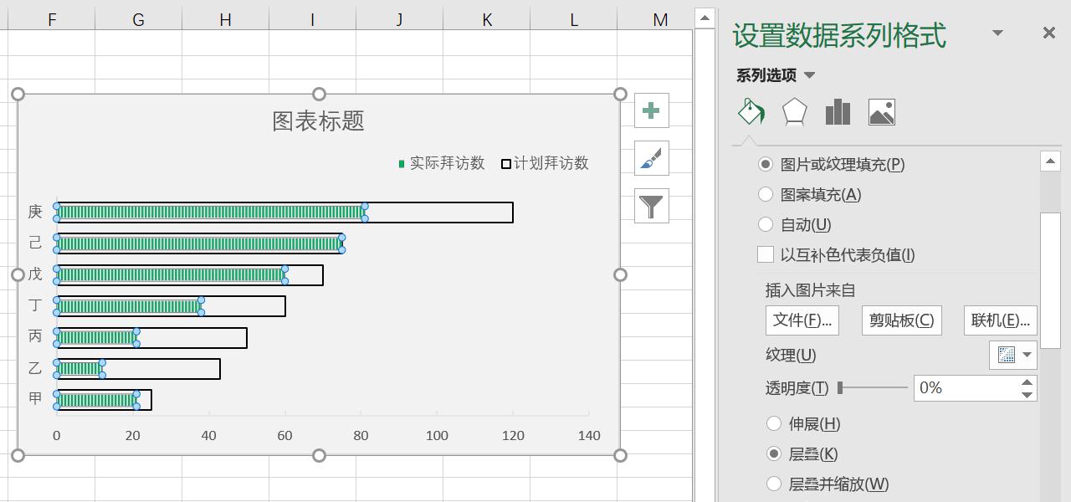The image size is (1071, 502).
Task: Increase transparency with the up spinner
Action: pyautogui.click(x=1027, y=382)
